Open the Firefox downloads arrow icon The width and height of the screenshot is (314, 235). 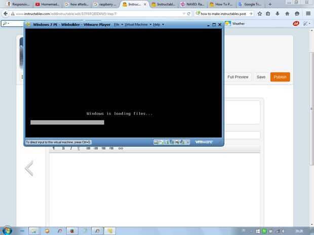[x=278, y=14]
